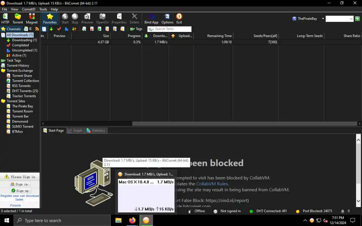Viewport: 362px width, 226px height.
Task: Click the RSS feed icon in the sub-toolbar
Action: click(x=37, y=29)
